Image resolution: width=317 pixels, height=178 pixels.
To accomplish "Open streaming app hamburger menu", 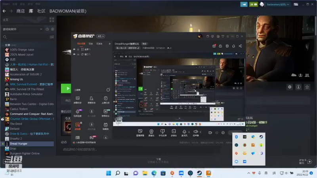I will [x=227, y=36].
